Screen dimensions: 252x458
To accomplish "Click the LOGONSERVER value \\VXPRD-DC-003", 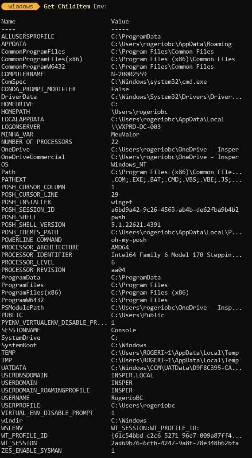I will point(136,127).
